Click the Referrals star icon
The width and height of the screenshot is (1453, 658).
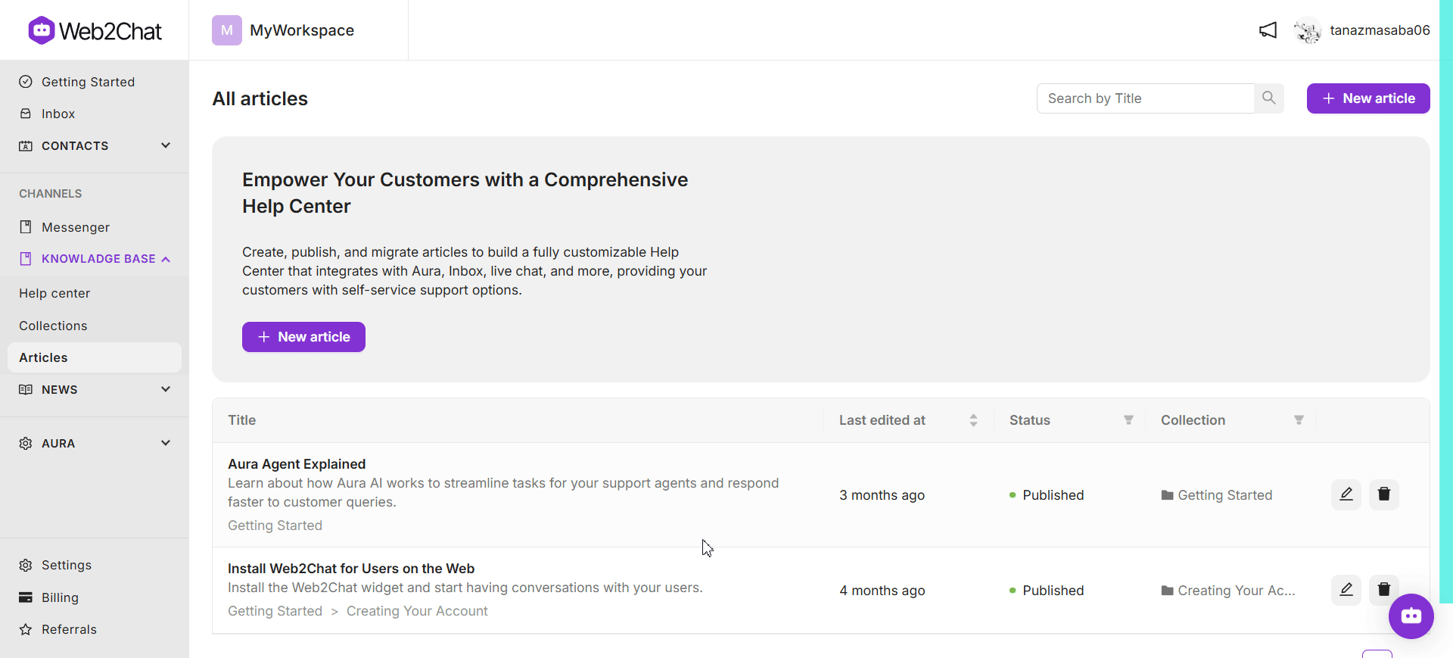[x=26, y=629]
